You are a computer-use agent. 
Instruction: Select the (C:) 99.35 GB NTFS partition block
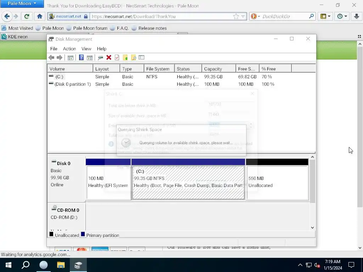point(188,179)
